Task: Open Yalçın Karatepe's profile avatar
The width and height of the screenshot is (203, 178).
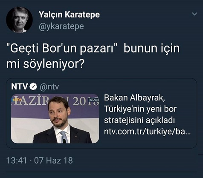Action: click(x=20, y=20)
